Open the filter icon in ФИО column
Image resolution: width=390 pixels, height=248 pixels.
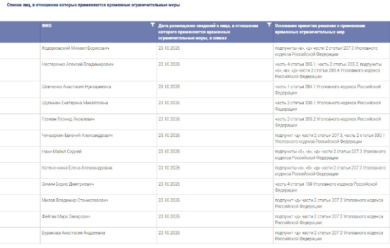point(153,24)
